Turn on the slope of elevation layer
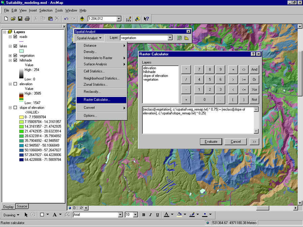Screen dimensions: 303x227 point(15,108)
